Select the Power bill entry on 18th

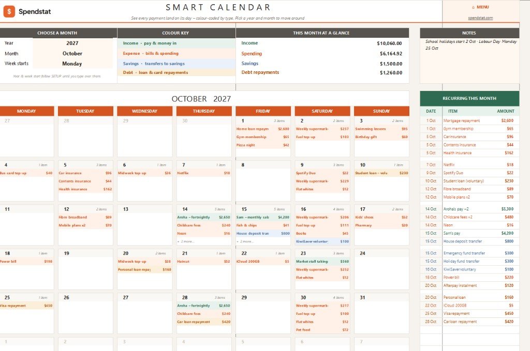tap(26, 262)
